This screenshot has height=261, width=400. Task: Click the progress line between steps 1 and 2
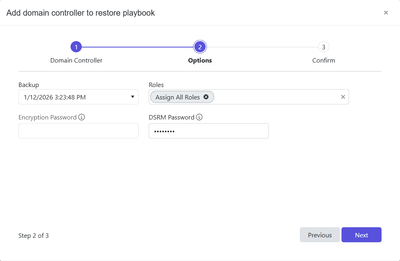138,47
